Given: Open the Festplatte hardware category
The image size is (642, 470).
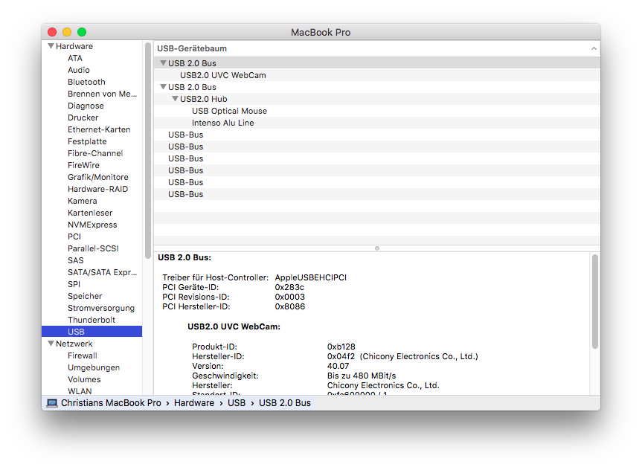Looking at the screenshot, I should coord(87,141).
